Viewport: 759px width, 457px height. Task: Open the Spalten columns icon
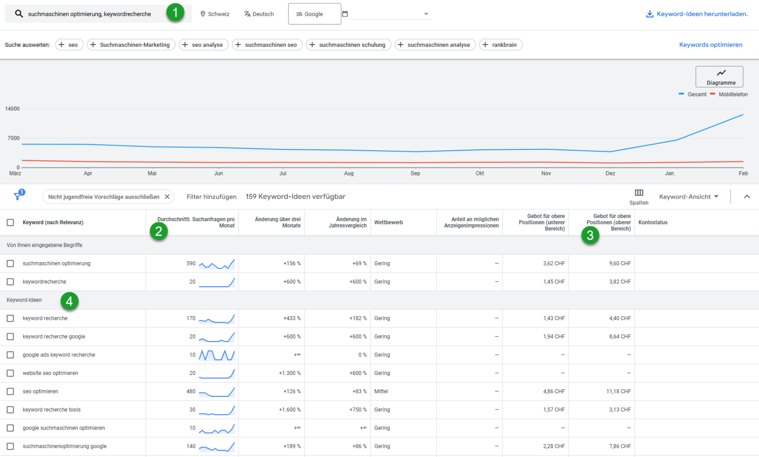point(639,192)
